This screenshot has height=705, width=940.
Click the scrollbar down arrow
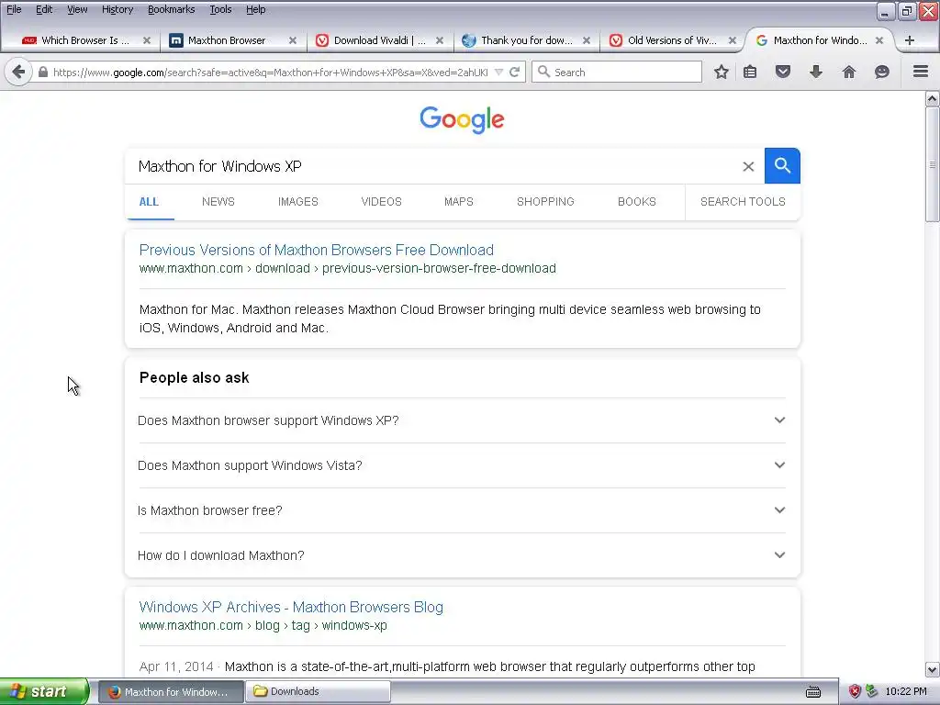pyautogui.click(x=933, y=669)
